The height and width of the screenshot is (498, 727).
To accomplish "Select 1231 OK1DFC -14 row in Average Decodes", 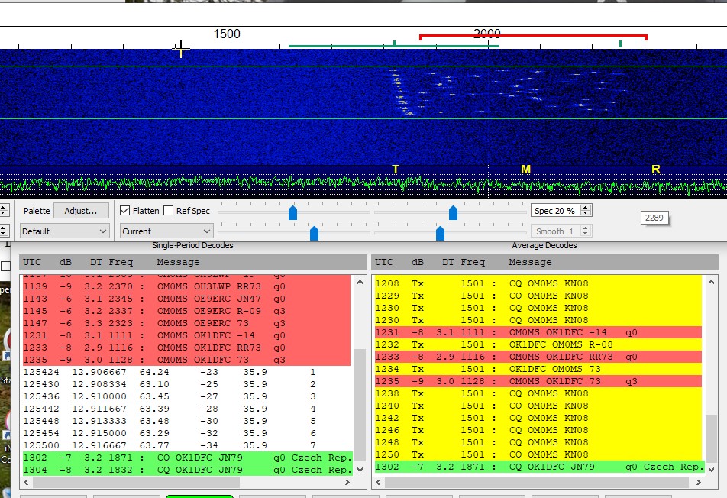I will point(538,332).
